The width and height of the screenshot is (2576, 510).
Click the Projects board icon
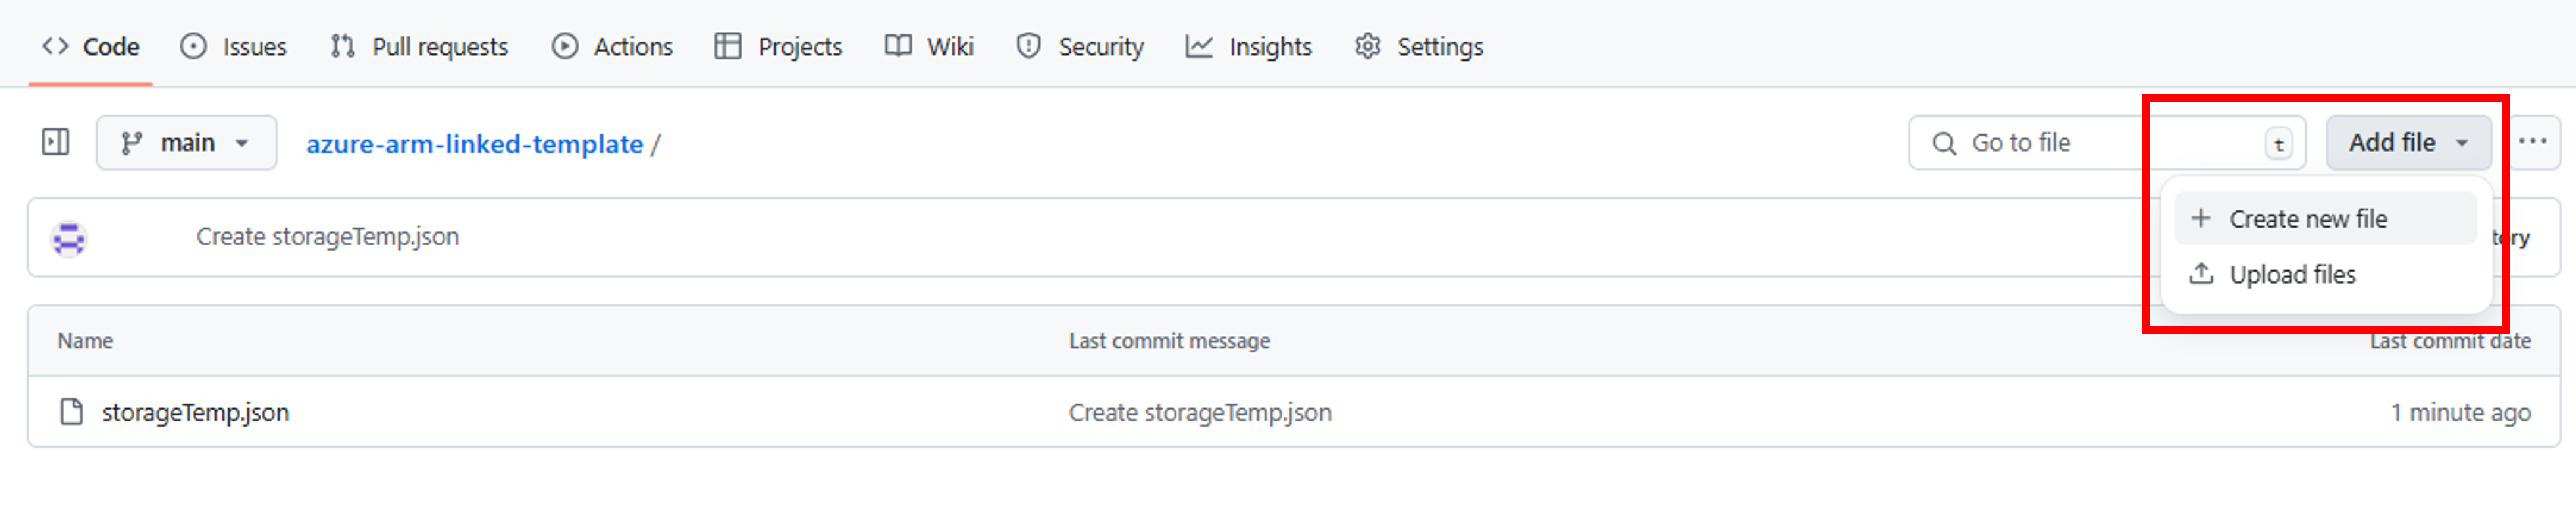tap(728, 46)
